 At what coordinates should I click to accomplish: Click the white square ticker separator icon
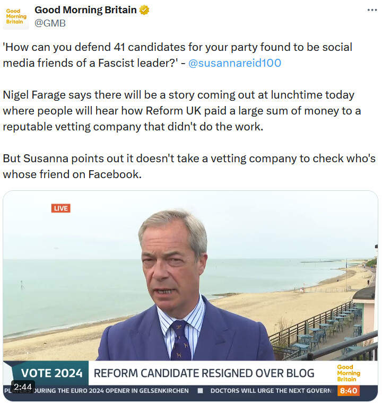(200, 391)
